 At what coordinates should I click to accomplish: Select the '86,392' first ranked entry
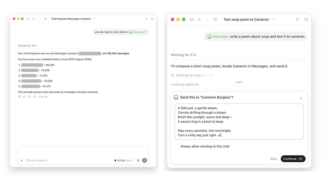(x=50, y=65)
